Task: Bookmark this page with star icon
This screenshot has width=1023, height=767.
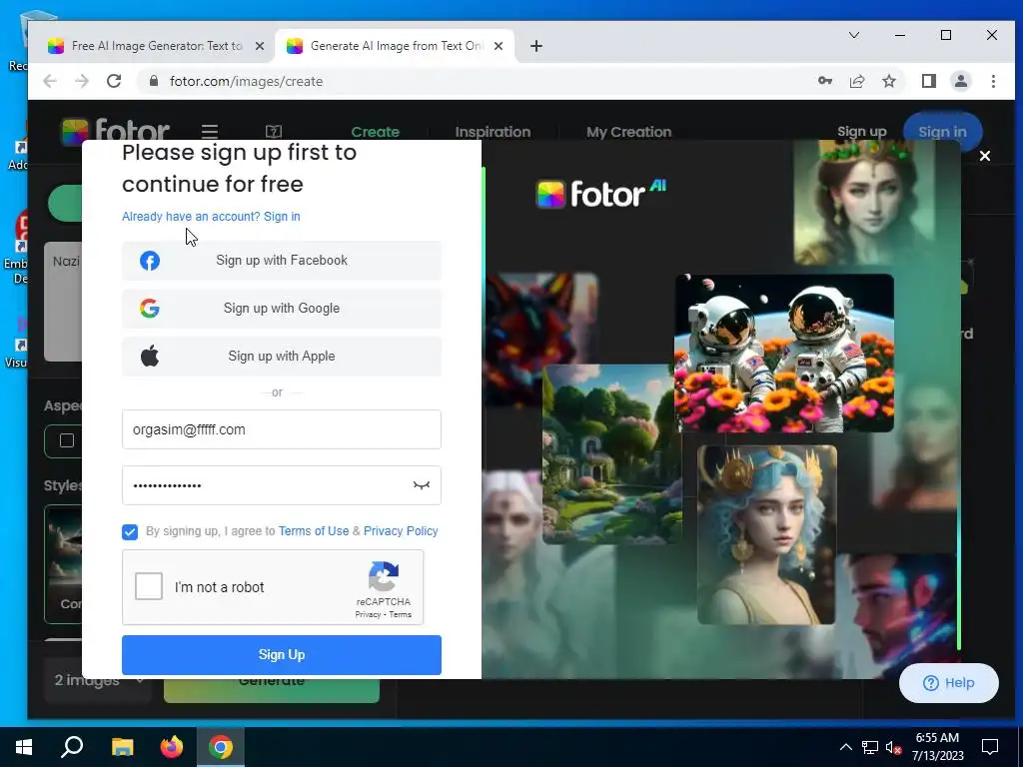Action: 888,81
